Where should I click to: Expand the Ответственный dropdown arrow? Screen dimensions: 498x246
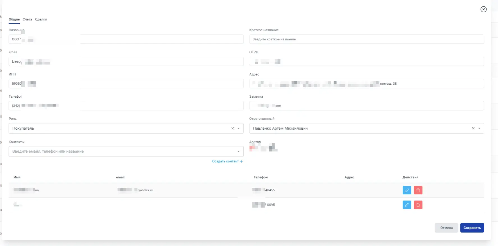(x=479, y=128)
